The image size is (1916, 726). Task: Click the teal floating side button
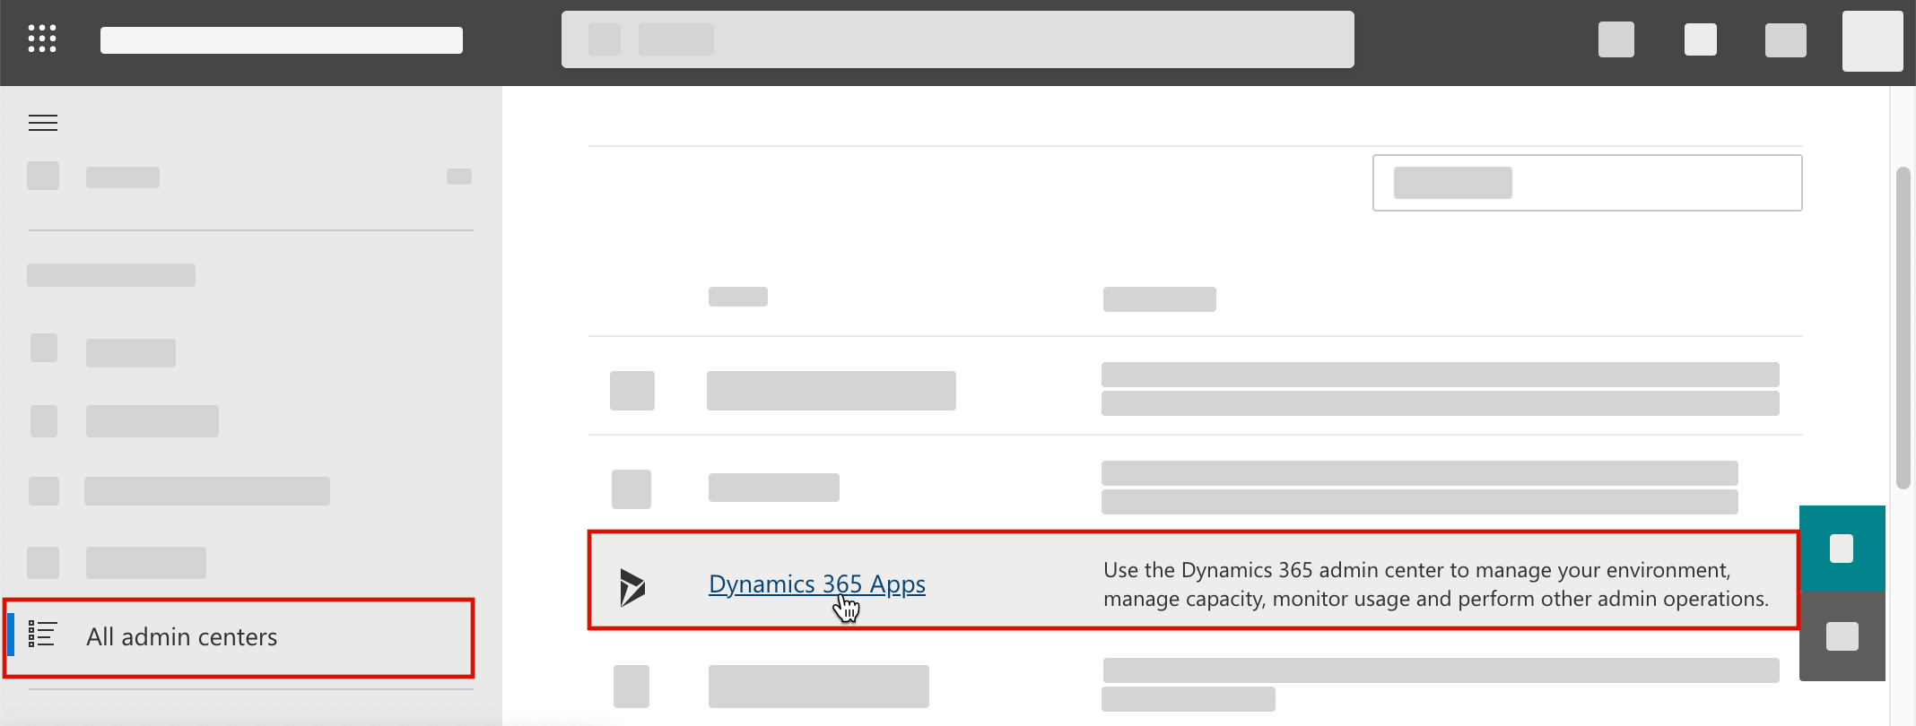(1842, 549)
